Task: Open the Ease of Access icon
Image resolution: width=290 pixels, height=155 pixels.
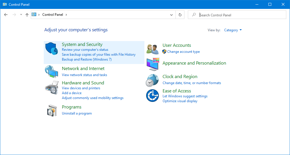Action: pos(152,95)
